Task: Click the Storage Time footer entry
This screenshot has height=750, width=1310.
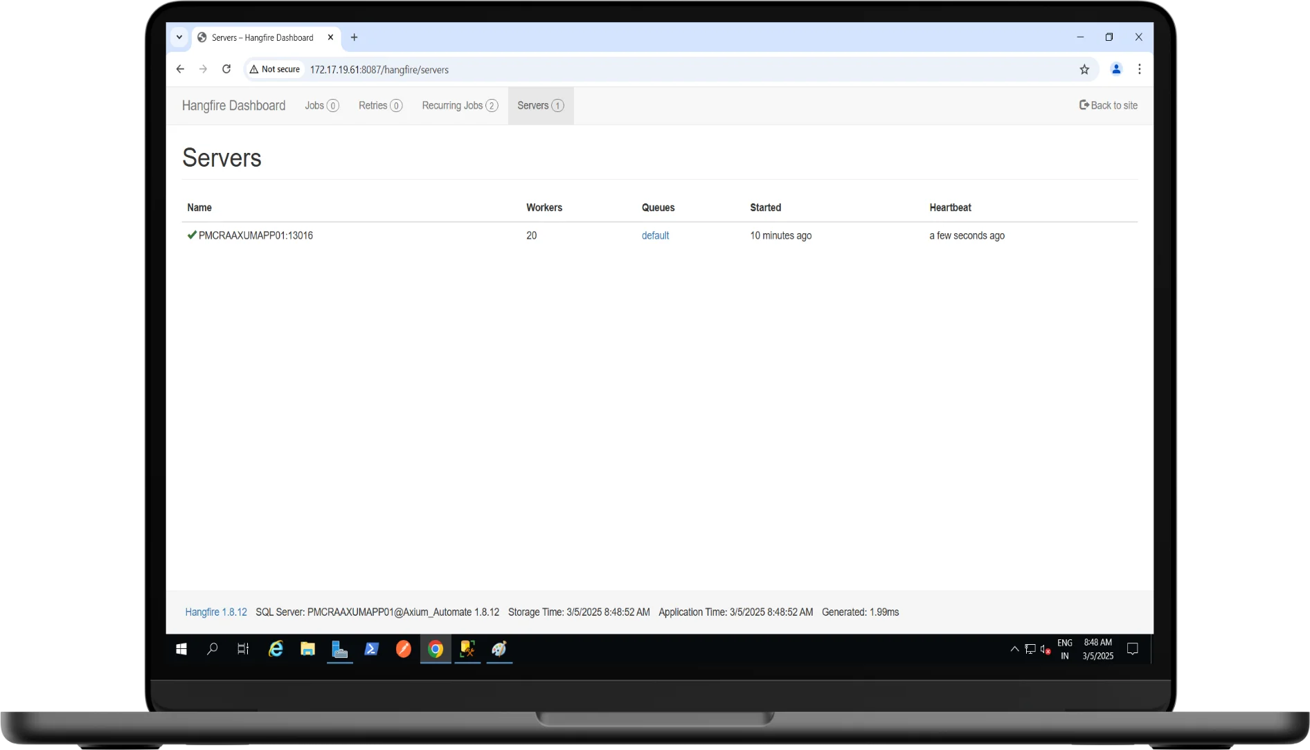Action: [579, 612]
